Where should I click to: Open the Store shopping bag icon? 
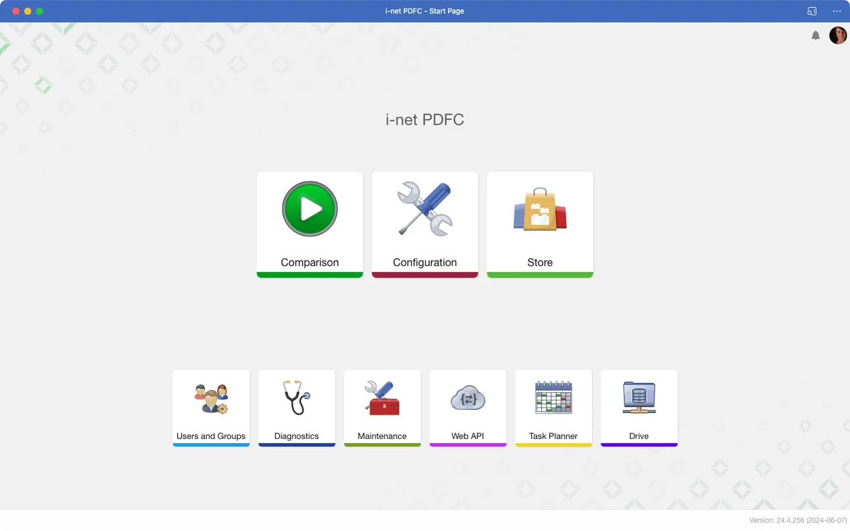click(540, 210)
